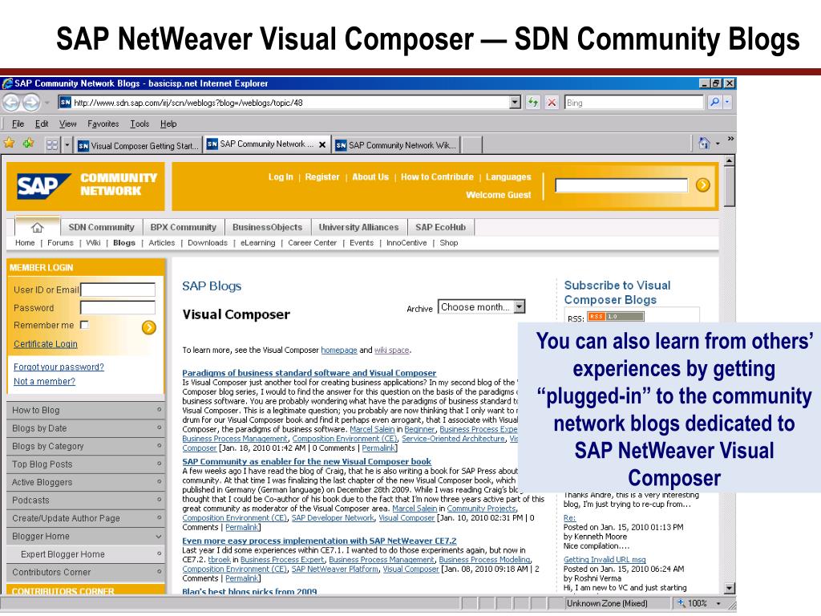This screenshot has height=616, width=821.
Task: Close the active SAP Community Network tab
Action: pyautogui.click(x=322, y=144)
